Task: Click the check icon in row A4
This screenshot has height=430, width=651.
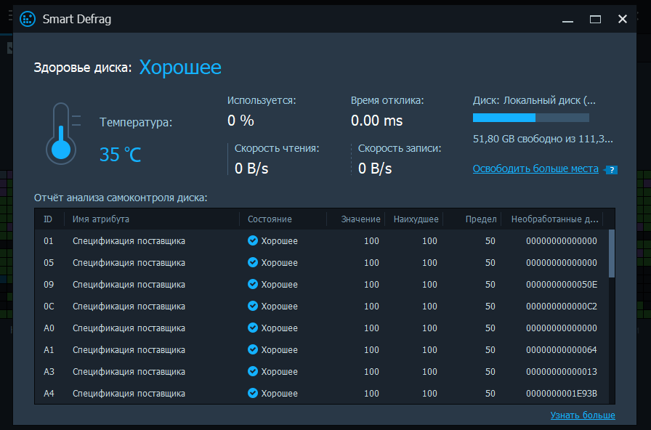Action: pyautogui.click(x=252, y=393)
